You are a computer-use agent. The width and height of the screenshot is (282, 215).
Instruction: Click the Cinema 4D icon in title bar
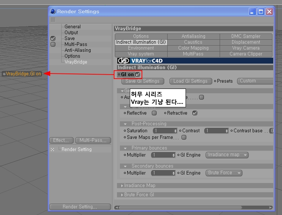(53, 11)
